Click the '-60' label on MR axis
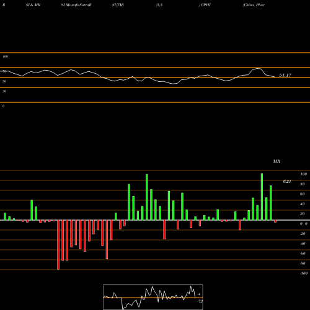The width and height of the screenshot is (310, 310). coord(303,254)
